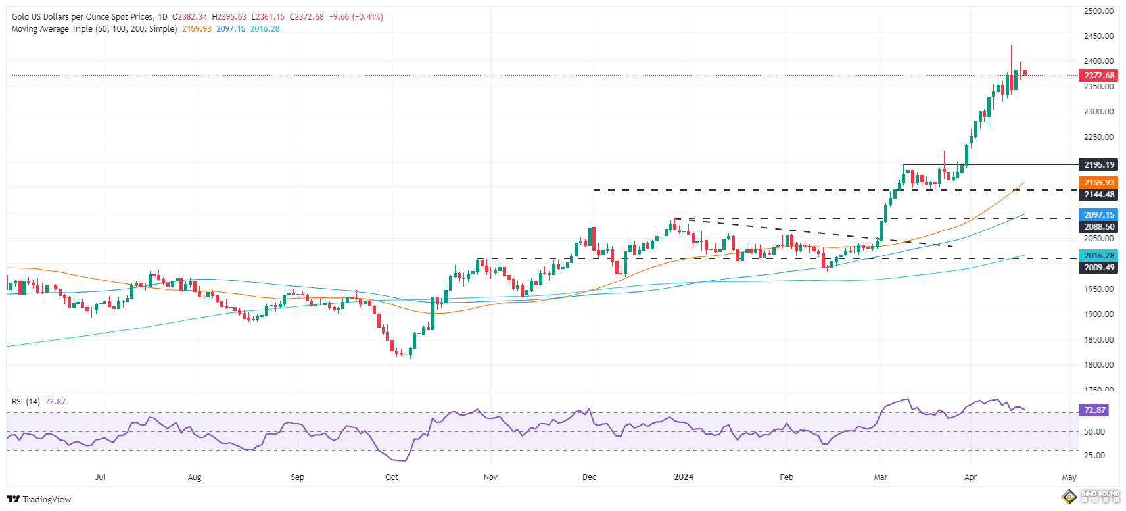Click the purple 72.87 RSI axis tag
Viewport: 1126px width, 511px height.
coord(1094,410)
